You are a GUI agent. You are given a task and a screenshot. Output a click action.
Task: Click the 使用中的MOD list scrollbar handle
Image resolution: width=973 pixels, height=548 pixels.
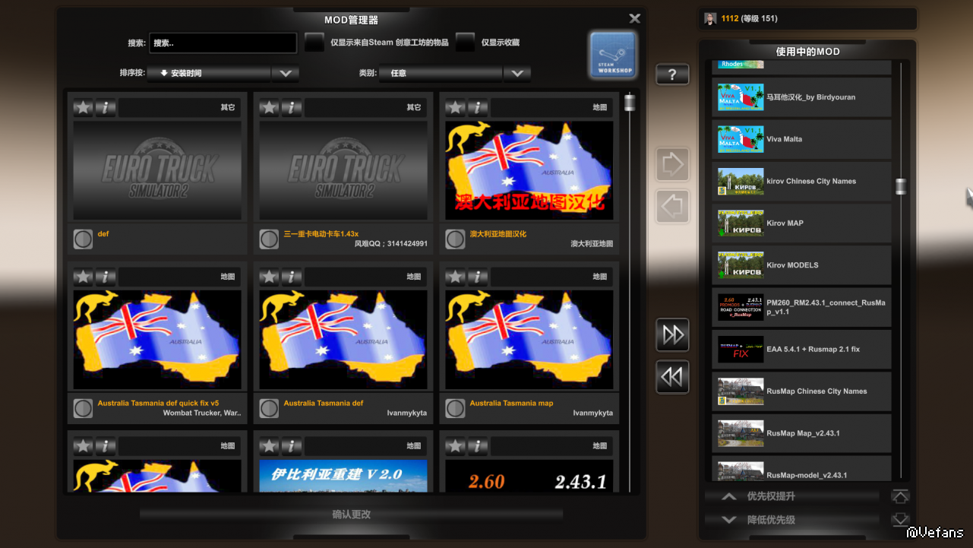click(x=901, y=186)
